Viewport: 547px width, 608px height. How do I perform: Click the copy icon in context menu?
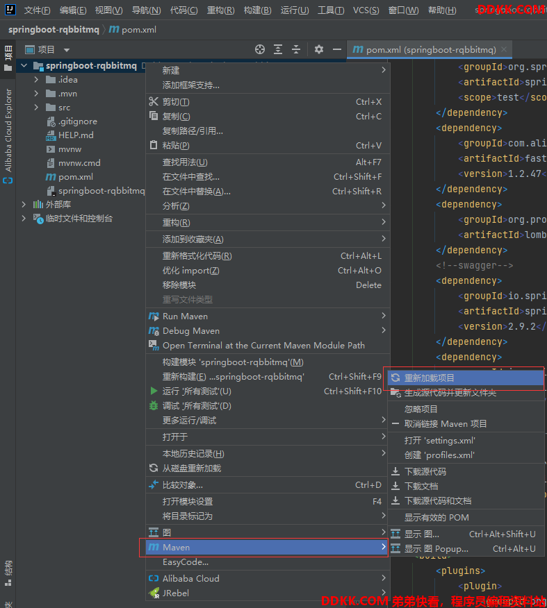pyautogui.click(x=154, y=116)
